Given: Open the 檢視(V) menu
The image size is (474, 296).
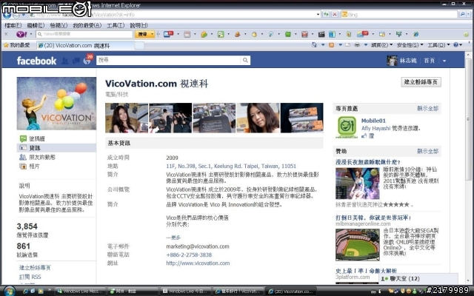Looking at the screenshot, I should [59, 25].
